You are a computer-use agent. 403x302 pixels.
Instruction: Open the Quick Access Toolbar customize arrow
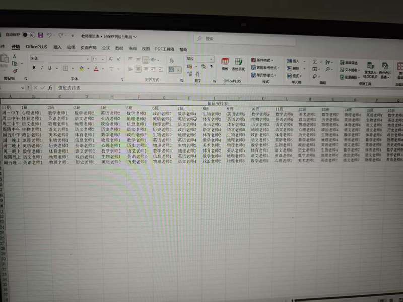pyautogui.click(x=73, y=36)
